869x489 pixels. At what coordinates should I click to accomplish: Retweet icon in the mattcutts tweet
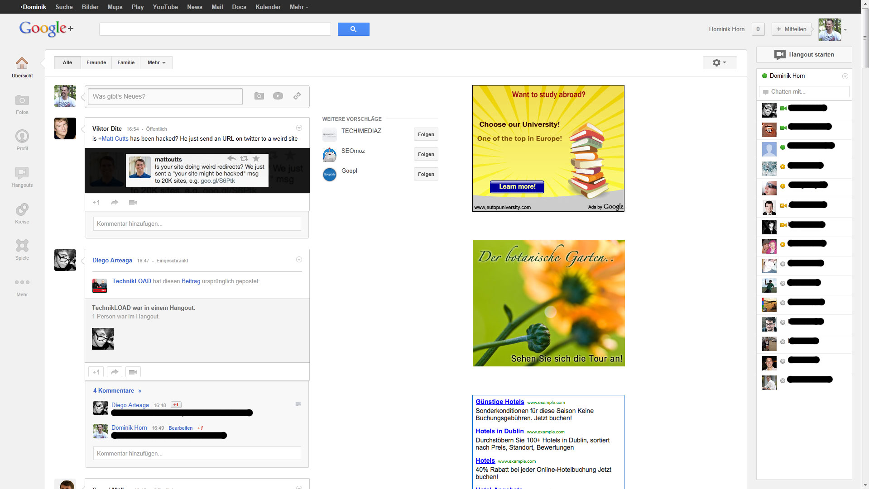(244, 158)
